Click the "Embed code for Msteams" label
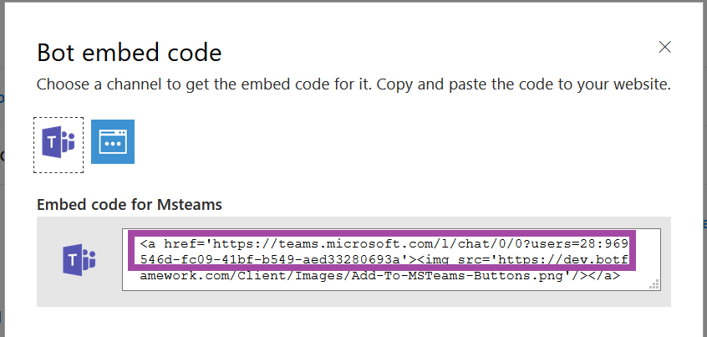Image resolution: width=707 pixels, height=337 pixels. click(x=130, y=204)
